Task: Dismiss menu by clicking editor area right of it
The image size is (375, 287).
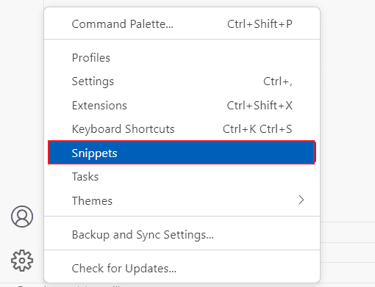Action: click(348, 110)
